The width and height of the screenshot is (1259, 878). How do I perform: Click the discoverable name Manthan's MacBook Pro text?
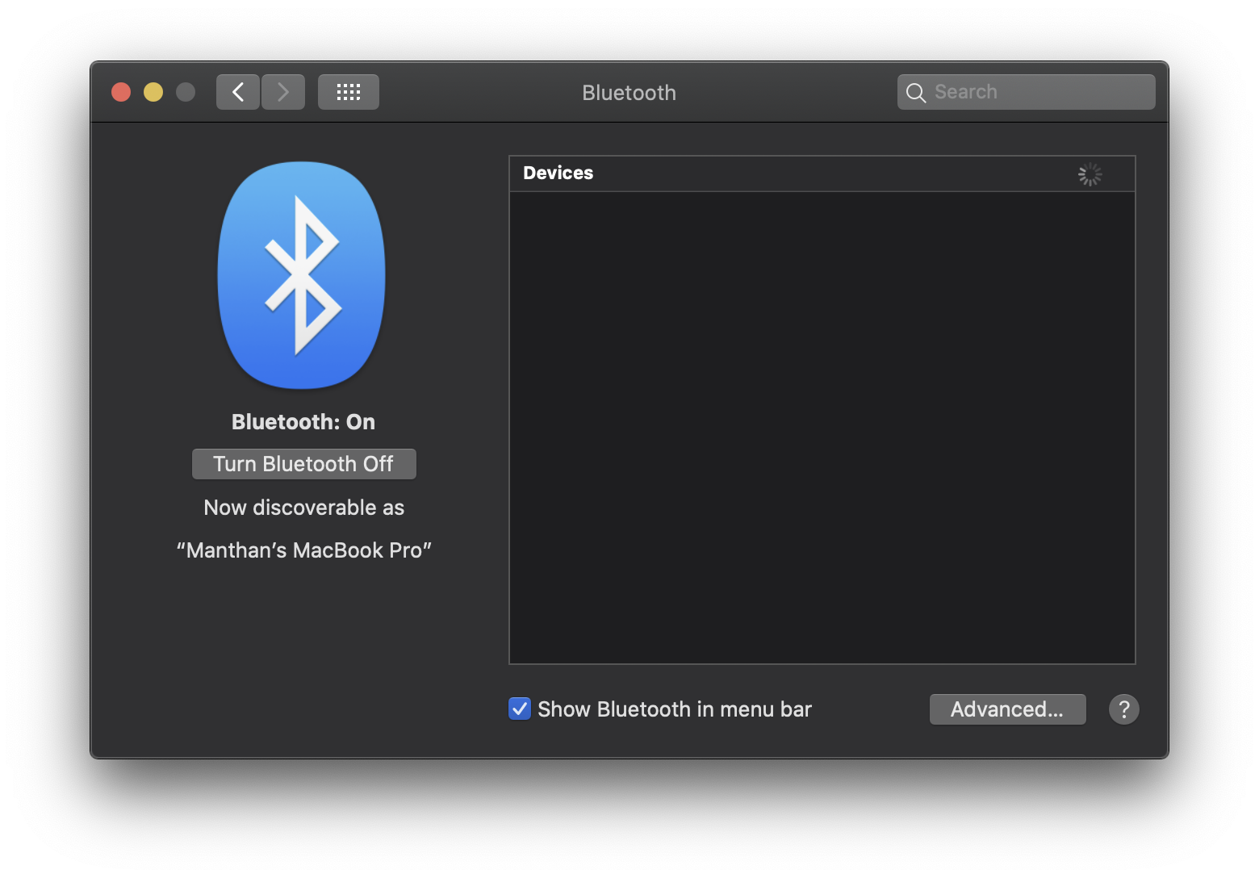click(x=303, y=550)
